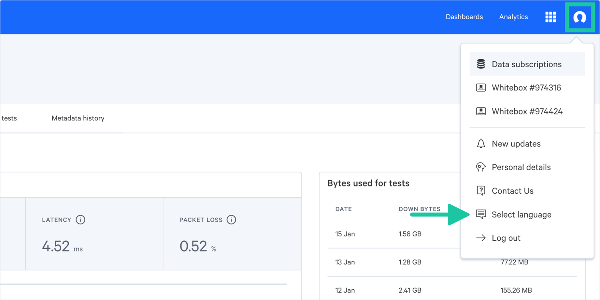This screenshot has width=600, height=300.
Task: Choose Data subscriptions menu entry
Action: pos(526,64)
